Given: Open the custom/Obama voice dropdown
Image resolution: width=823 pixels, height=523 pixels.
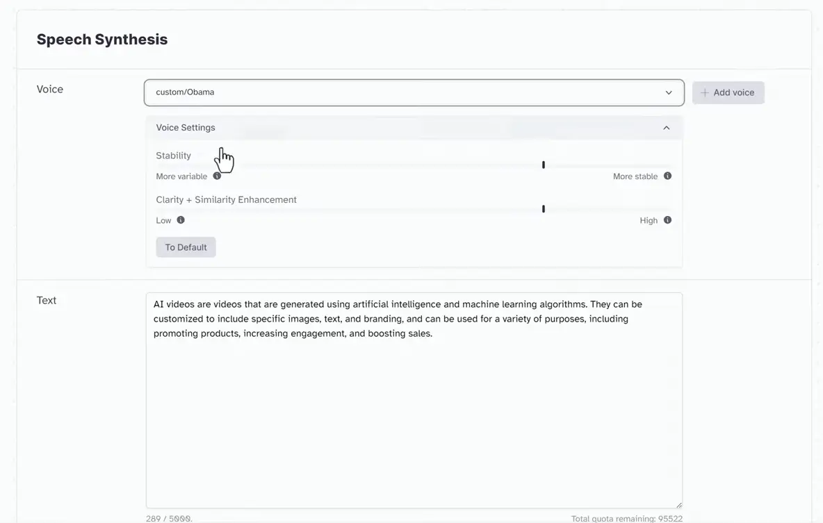Looking at the screenshot, I should pos(414,92).
